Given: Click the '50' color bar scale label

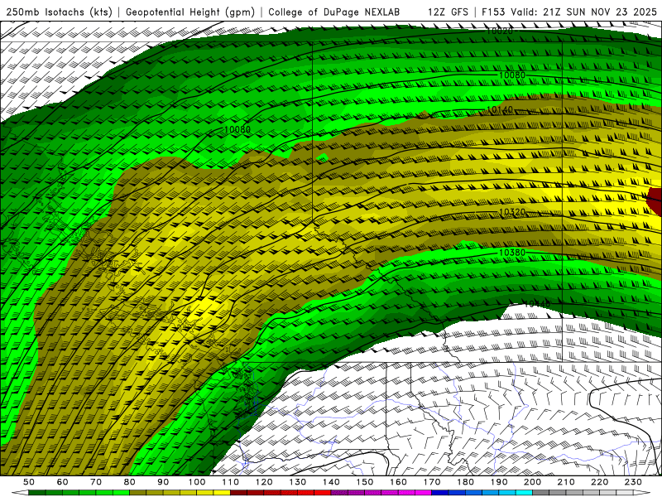Looking at the screenshot, I should [29, 482].
